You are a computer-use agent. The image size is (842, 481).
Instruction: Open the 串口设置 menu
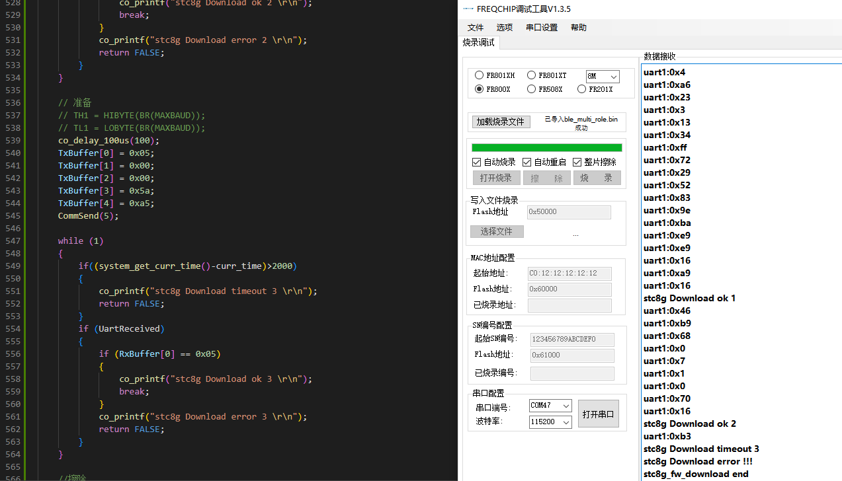pos(542,28)
